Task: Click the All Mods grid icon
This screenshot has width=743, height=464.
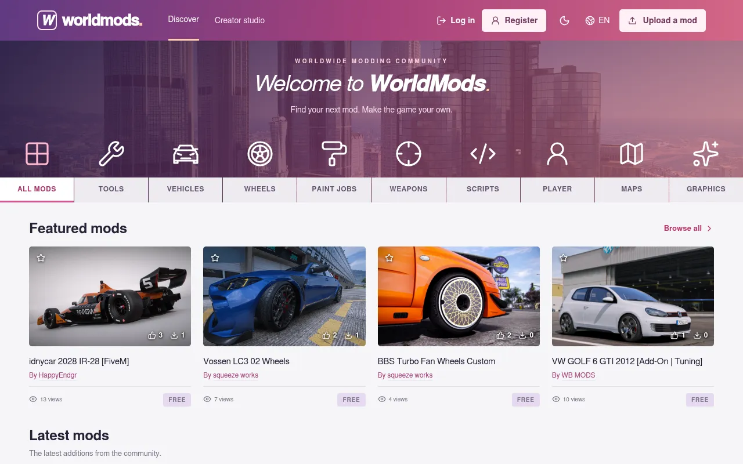Action: 37,154
